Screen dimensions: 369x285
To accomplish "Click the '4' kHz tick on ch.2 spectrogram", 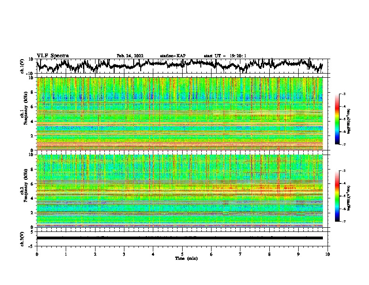I will [33, 198].
